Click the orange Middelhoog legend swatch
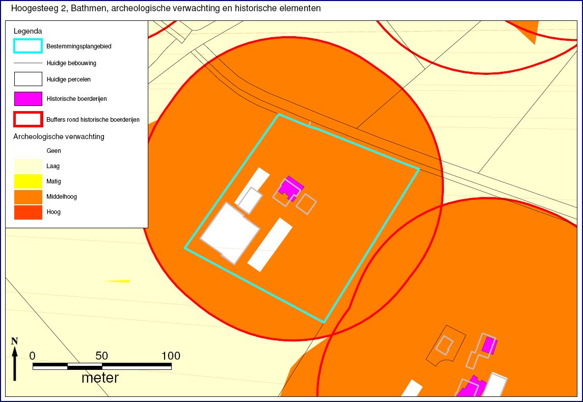583x402 pixels. tap(28, 197)
